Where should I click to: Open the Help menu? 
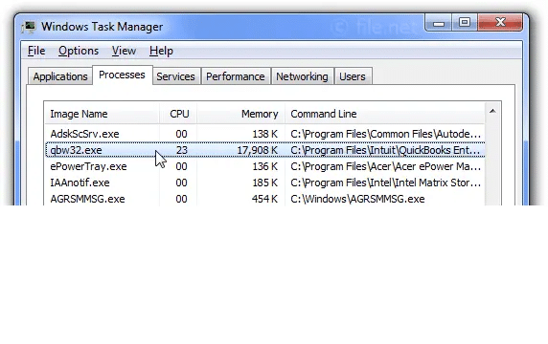pos(161,51)
